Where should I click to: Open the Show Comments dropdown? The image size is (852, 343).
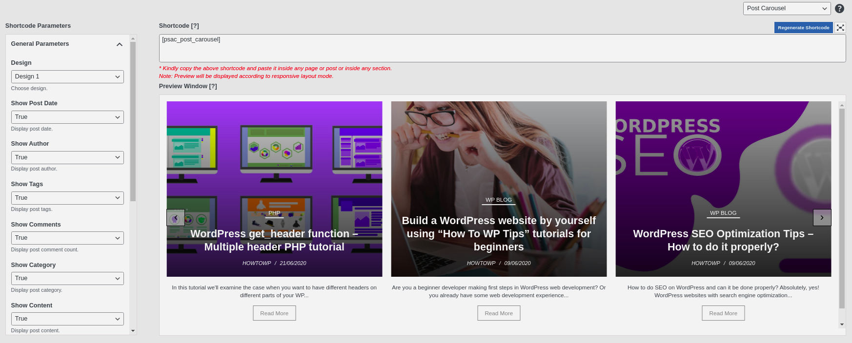(67, 238)
